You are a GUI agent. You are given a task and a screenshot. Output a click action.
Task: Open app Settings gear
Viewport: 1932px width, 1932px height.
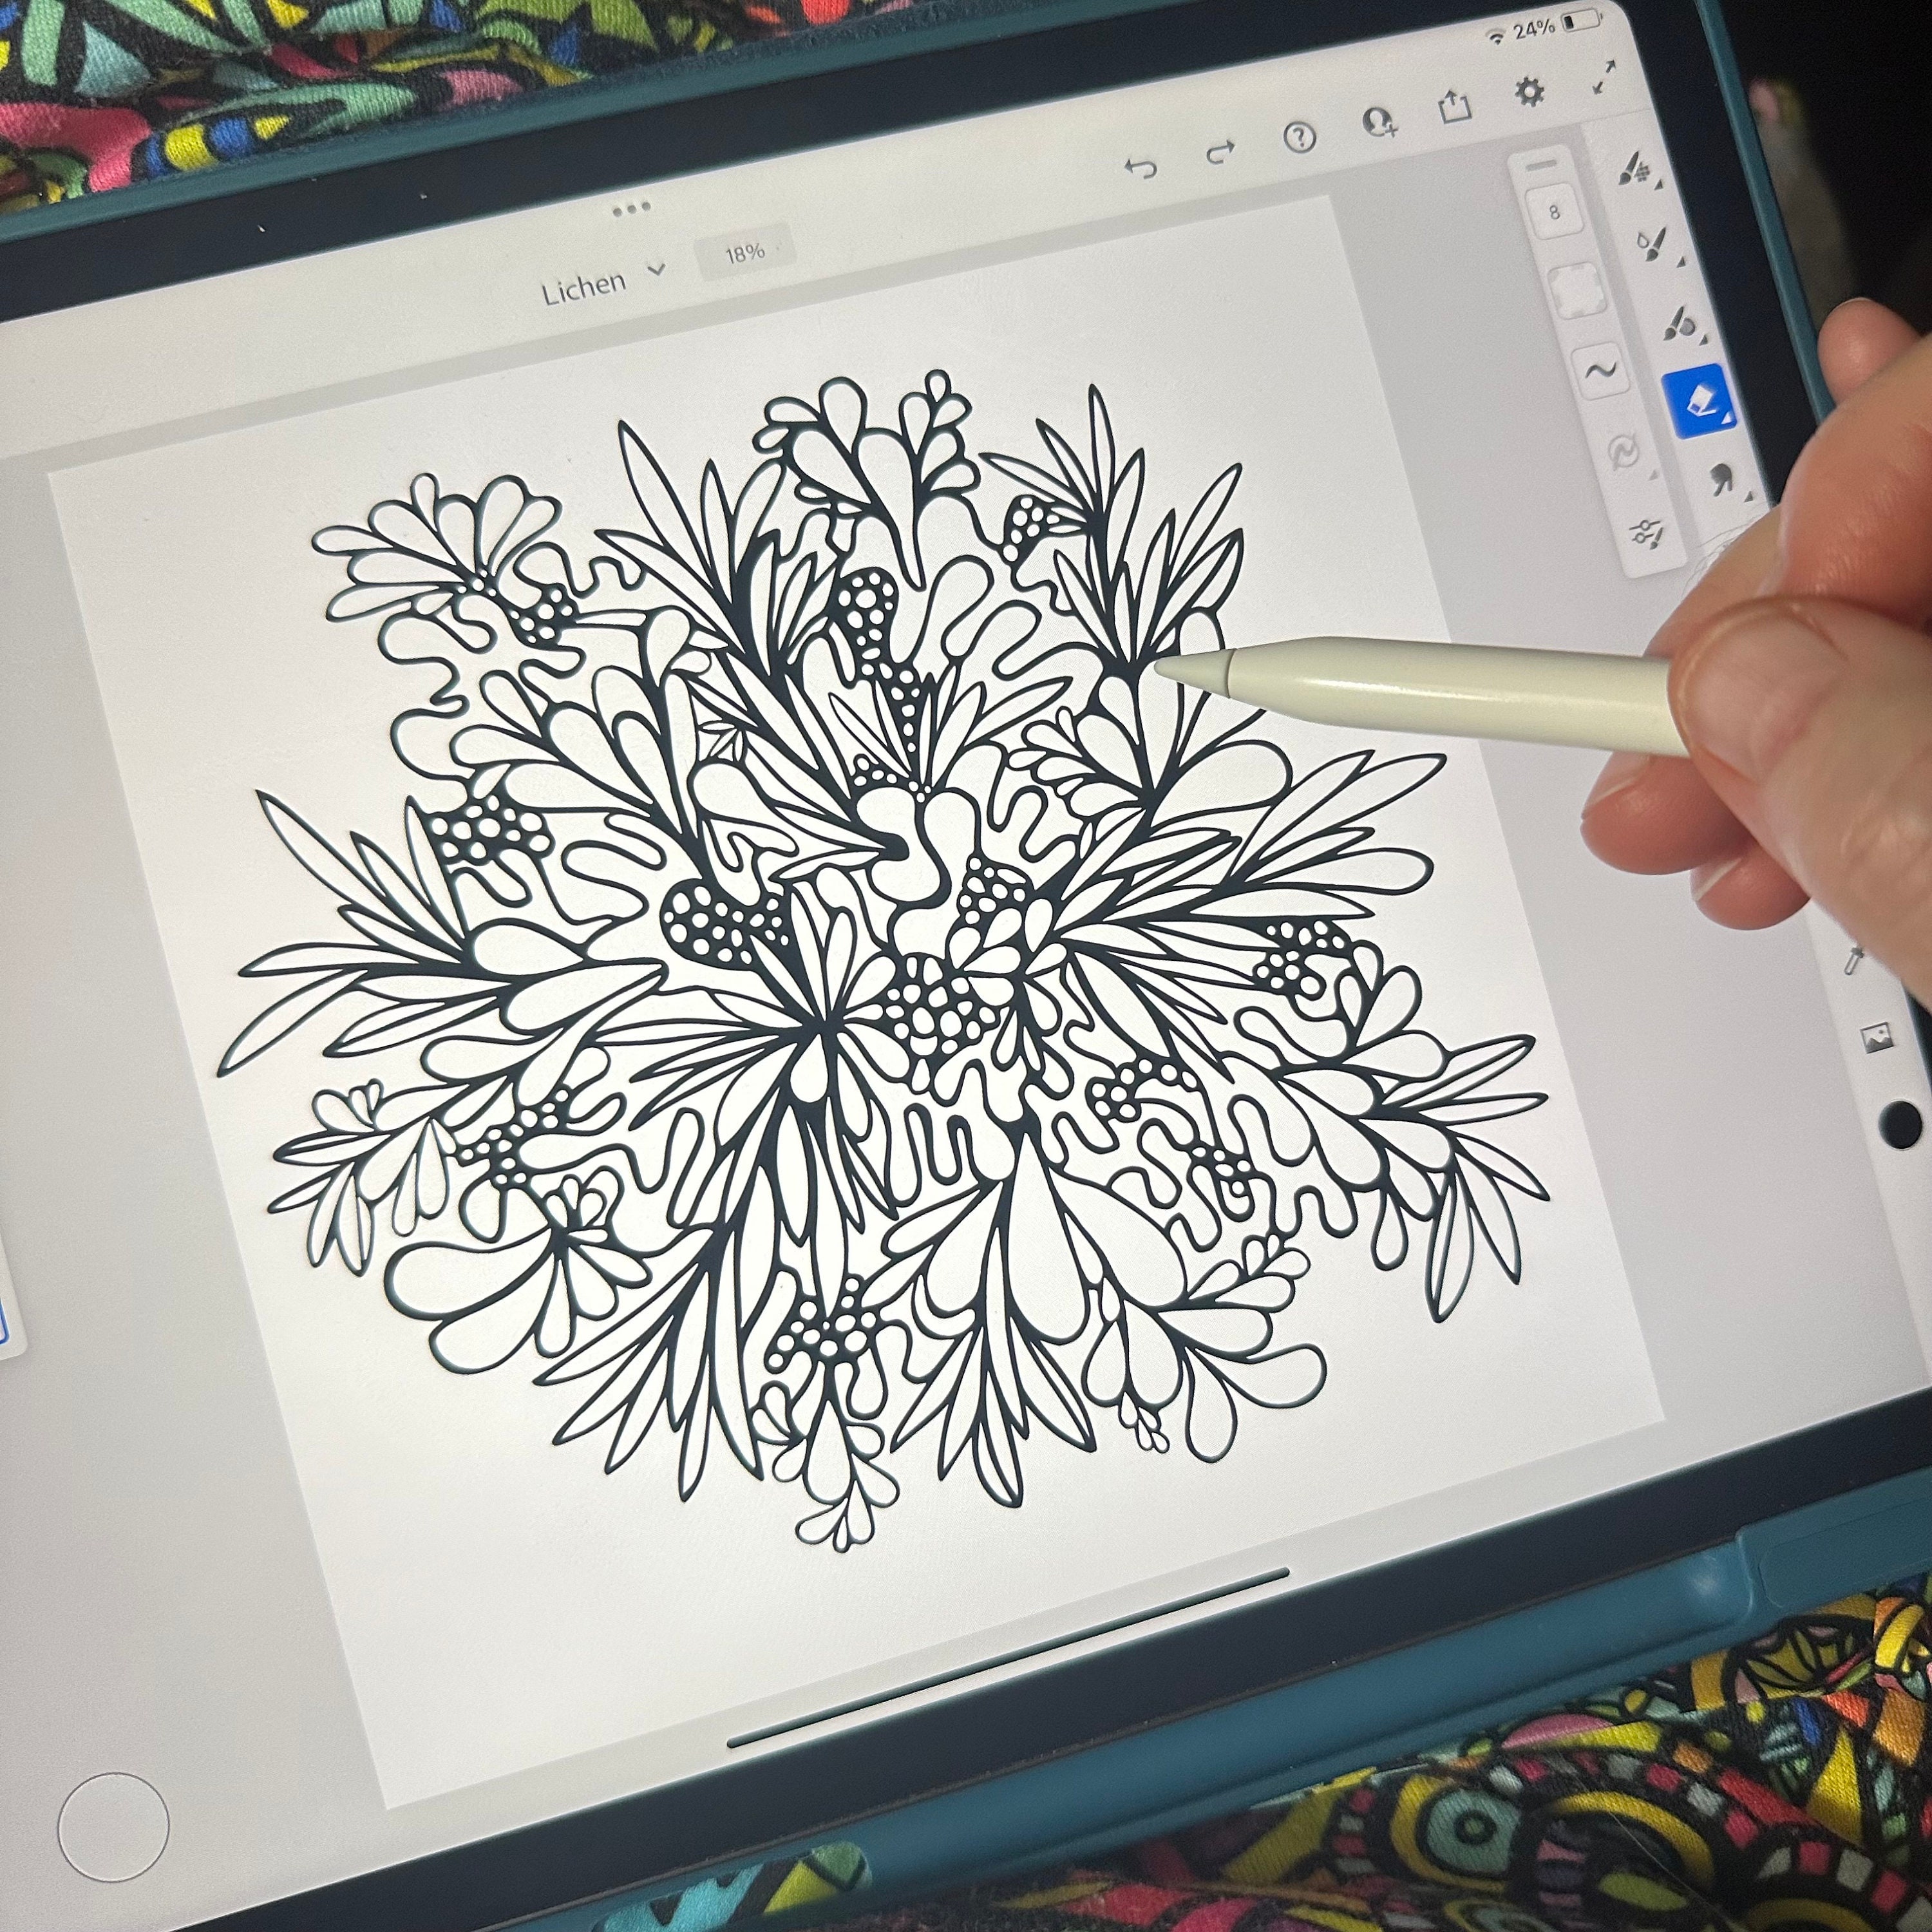coord(1529,91)
